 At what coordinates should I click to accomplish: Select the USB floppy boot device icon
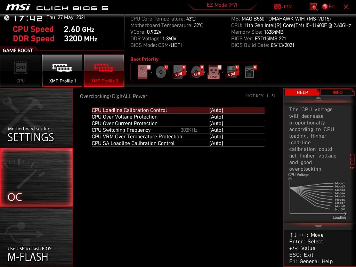(232, 72)
